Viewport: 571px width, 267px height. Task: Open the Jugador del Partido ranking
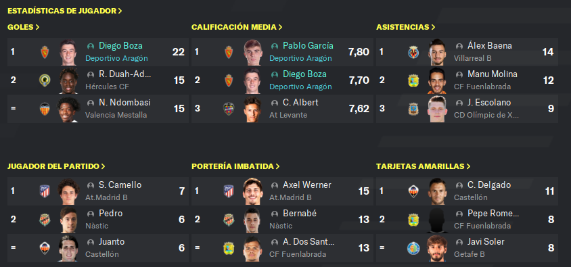(56, 166)
